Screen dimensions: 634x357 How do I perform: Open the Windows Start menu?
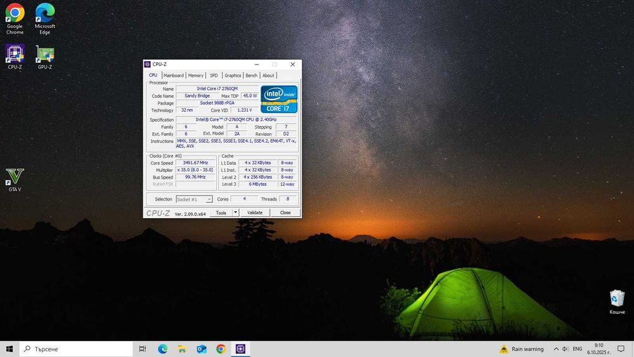[10, 349]
